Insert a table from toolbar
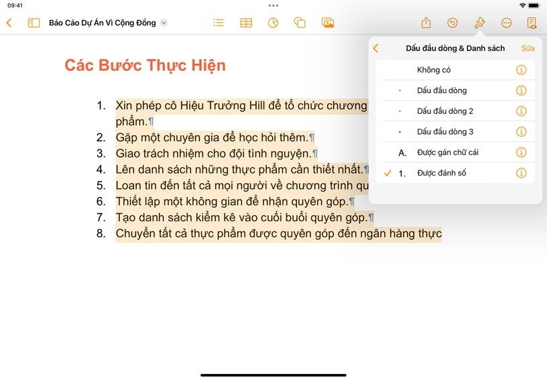This screenshot has height=380, width=547. pyautogui.click(x=246, y=23)
